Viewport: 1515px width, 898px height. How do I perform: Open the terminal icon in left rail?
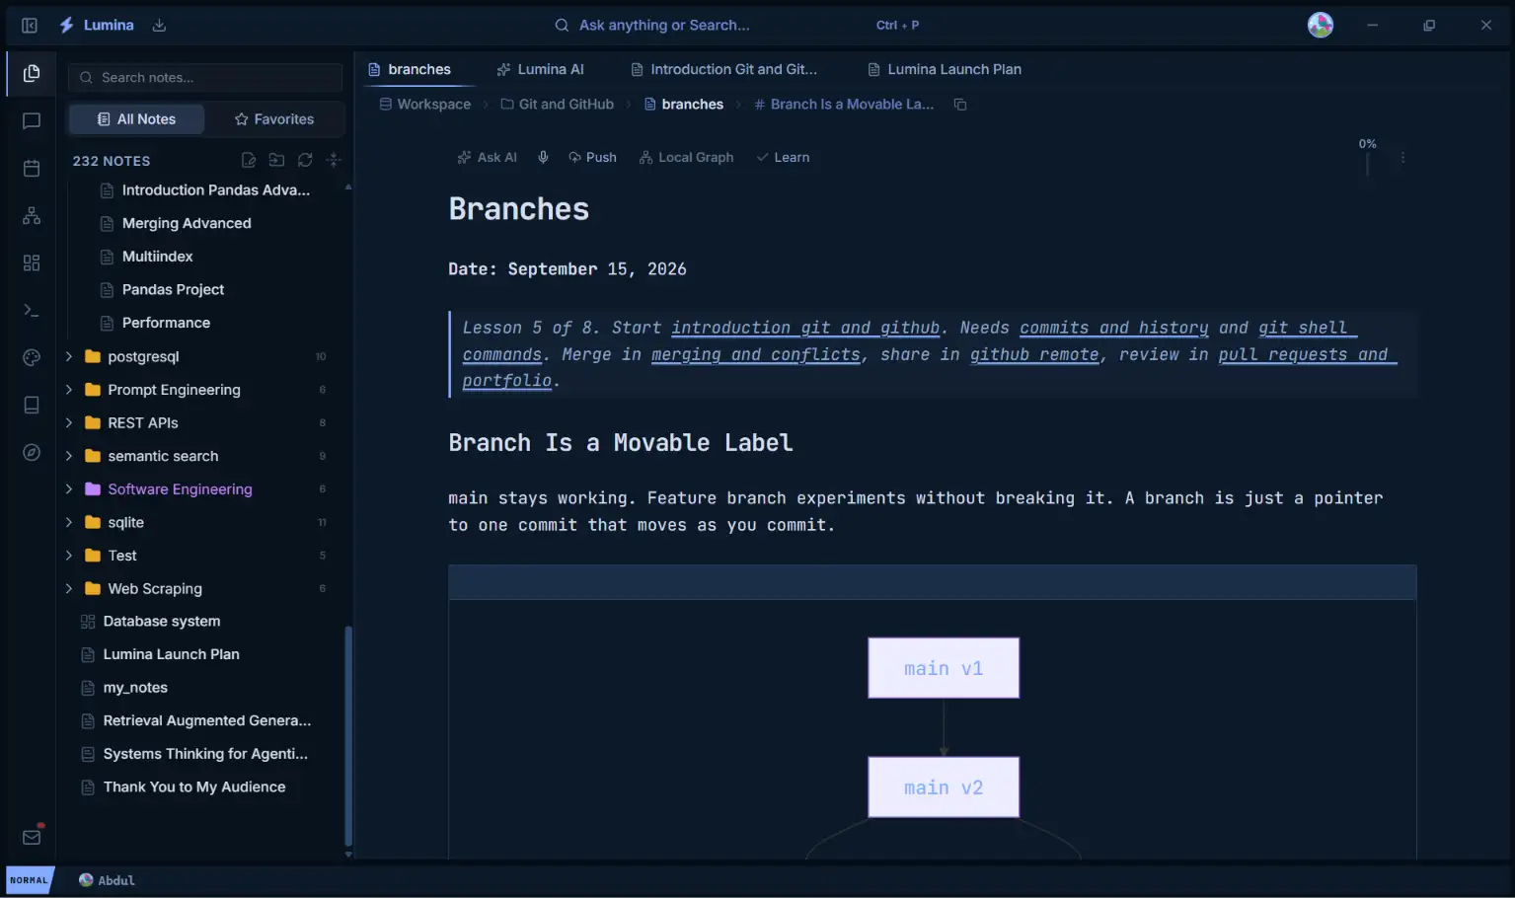click(x=32, y=310)
